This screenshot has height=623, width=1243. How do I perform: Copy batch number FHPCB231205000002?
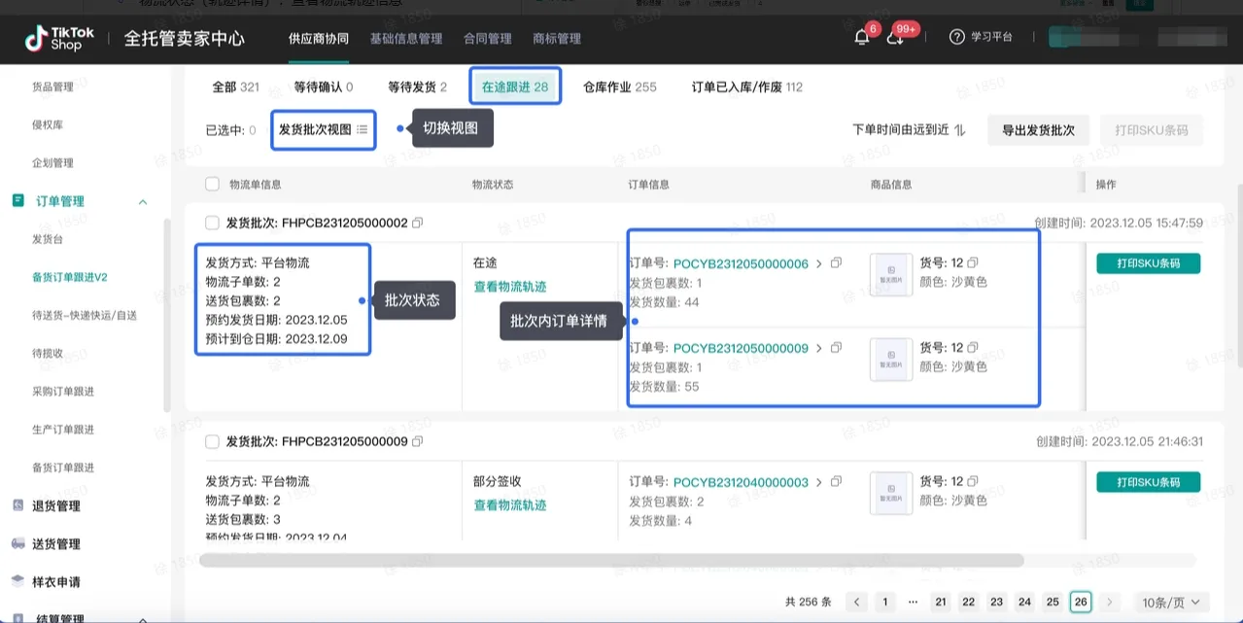point(418,223)
